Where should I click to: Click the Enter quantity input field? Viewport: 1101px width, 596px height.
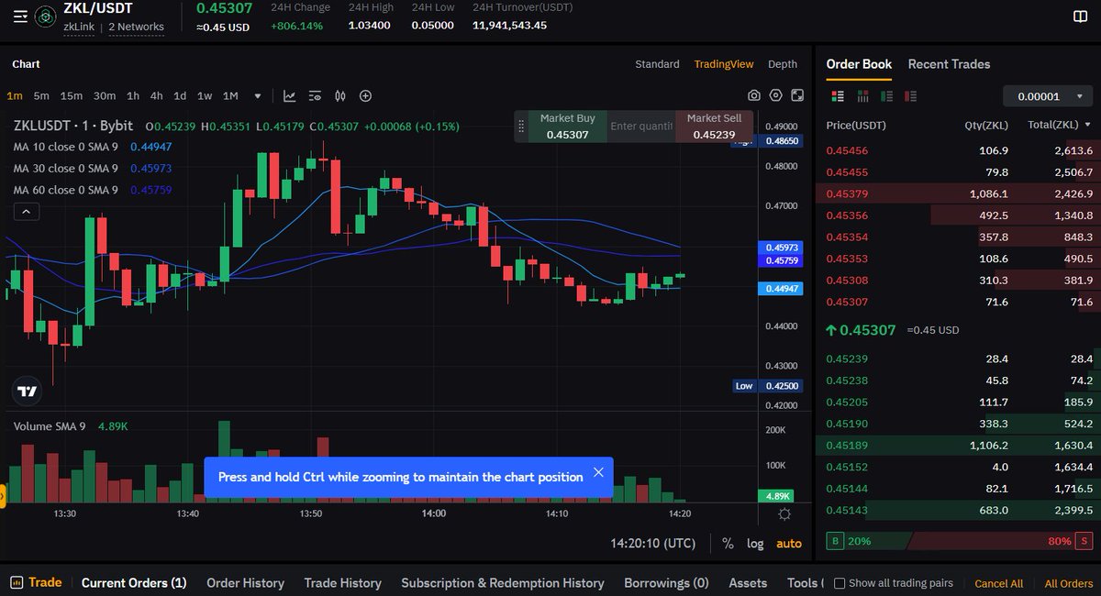tap(641, 127)
